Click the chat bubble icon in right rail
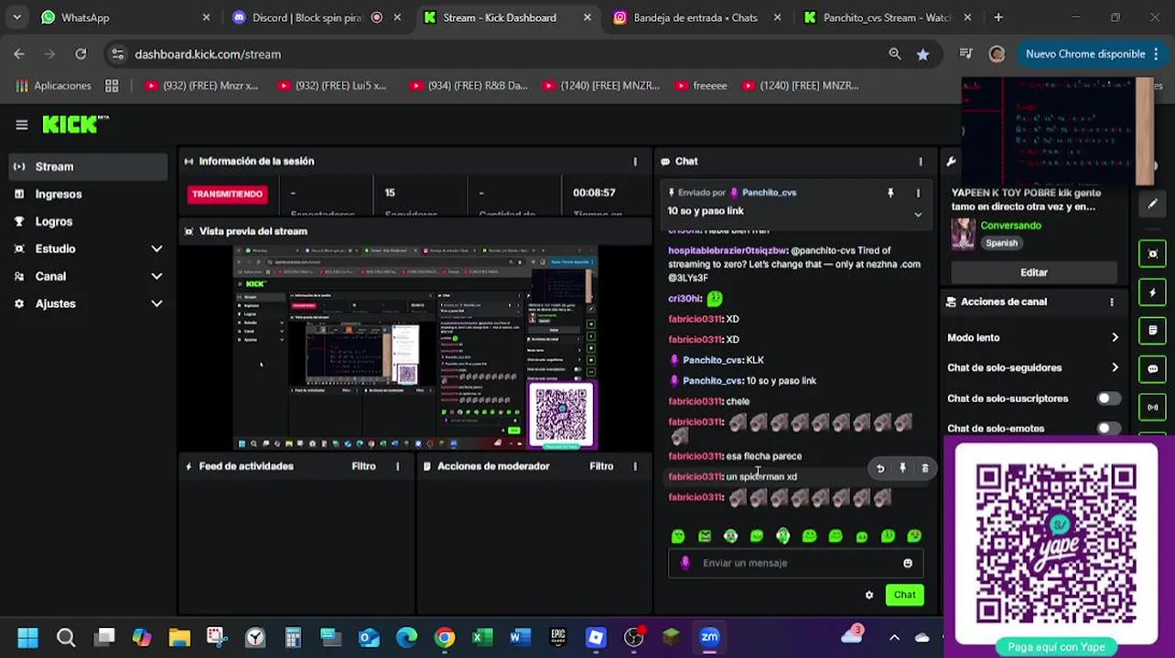1175x658 pixels. pyautogui.click(x=1153, y=369)
